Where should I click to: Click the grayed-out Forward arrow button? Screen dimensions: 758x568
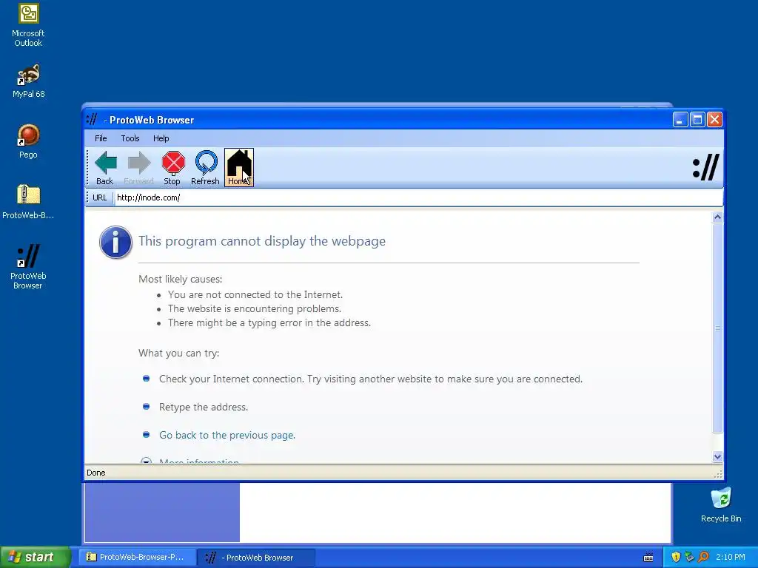point(138,168)
